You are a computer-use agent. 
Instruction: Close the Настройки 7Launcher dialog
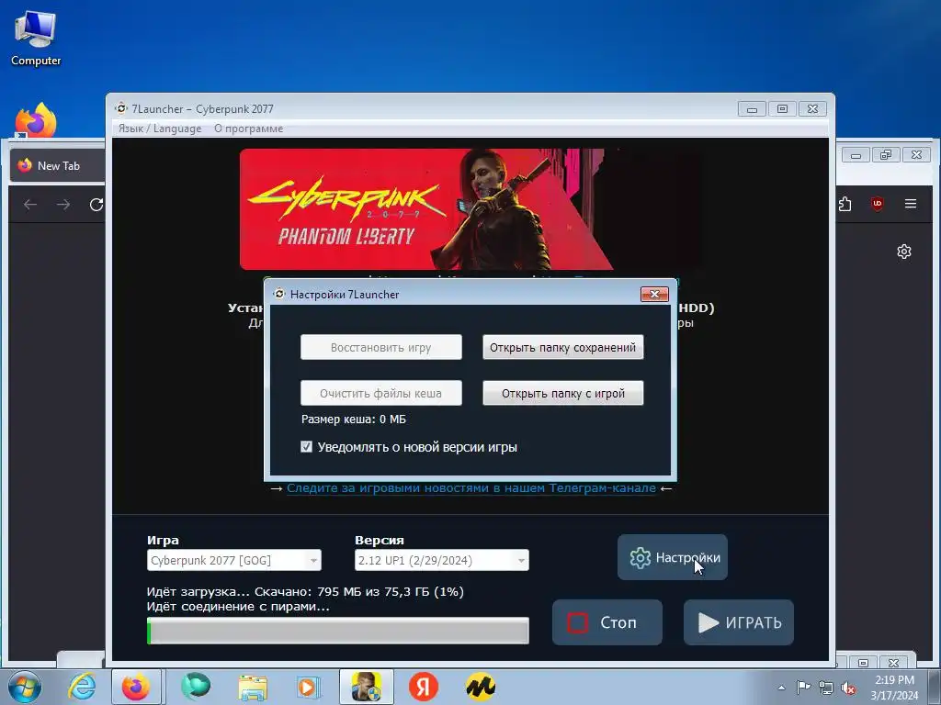654,294
